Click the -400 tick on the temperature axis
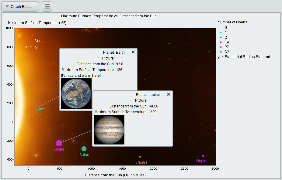This screenshot has width=282, height=180. (9, 159)
